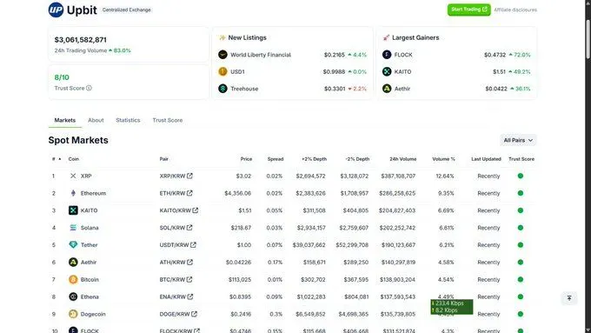Open the XRP/KRW pair link
The width and height of the screenshot is (591, 333).
(x=172, y=176)
